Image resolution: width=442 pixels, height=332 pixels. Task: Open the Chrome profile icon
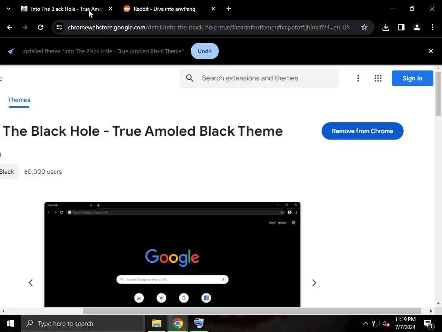click(x=417, y=27)
